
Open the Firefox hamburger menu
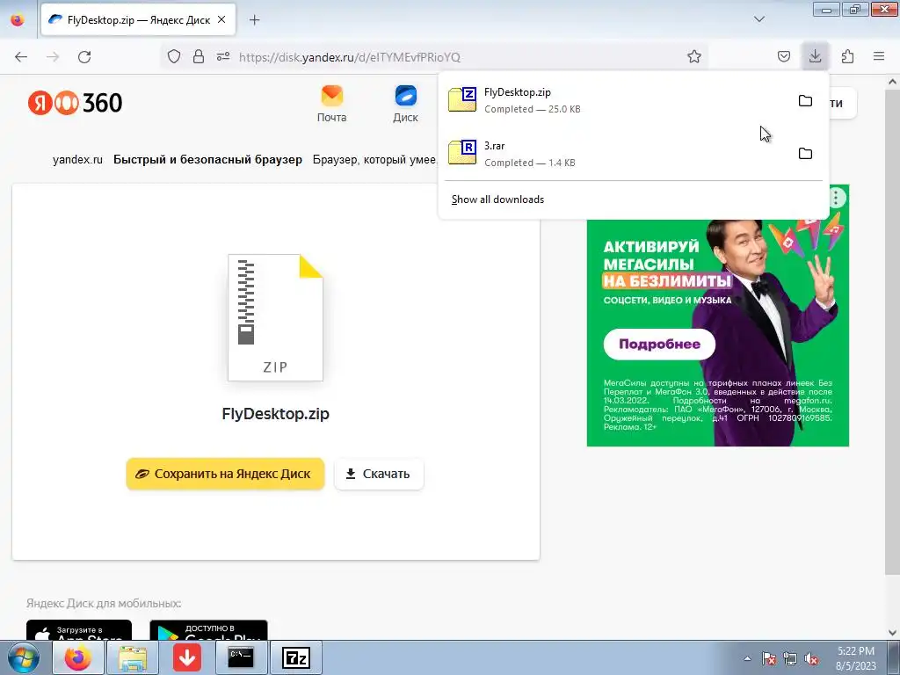(879, 56)
